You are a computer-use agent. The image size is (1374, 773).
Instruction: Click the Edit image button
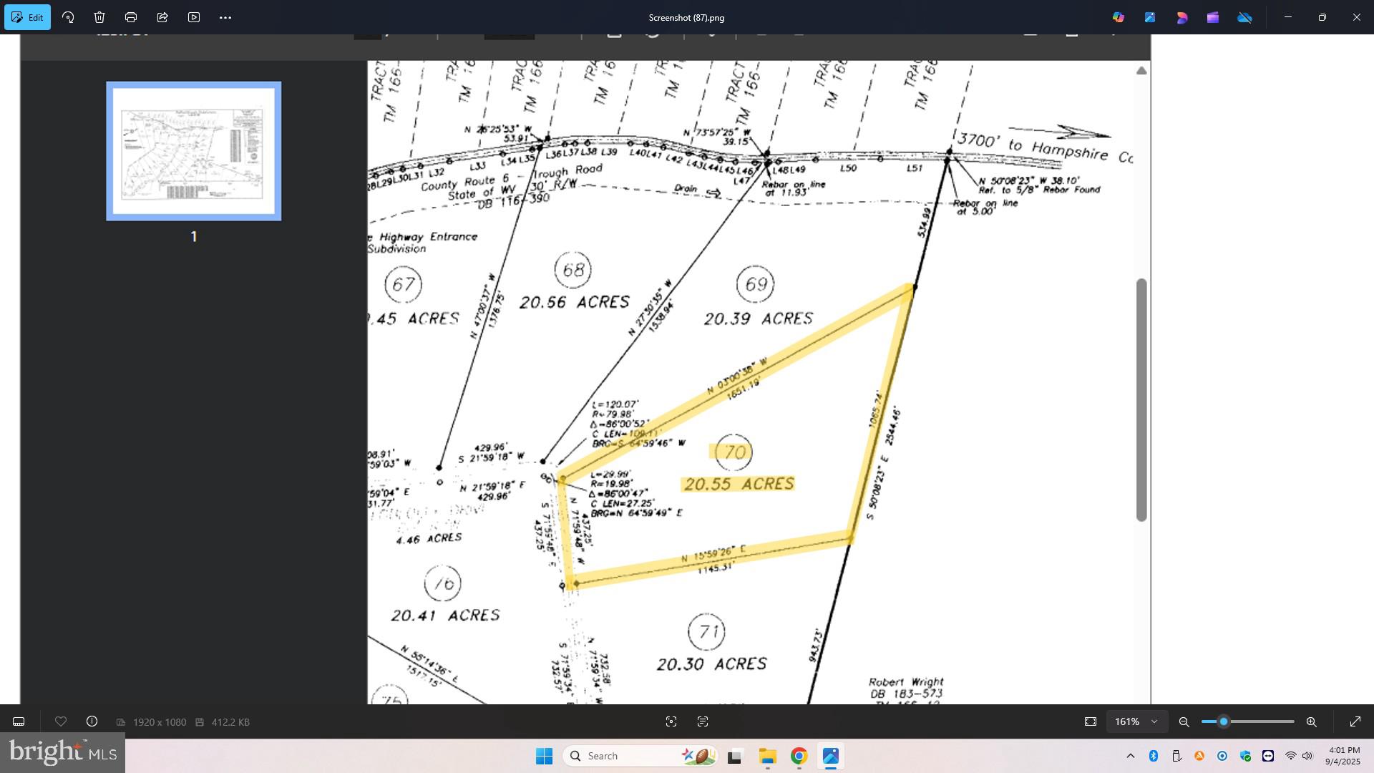[27, 17]
